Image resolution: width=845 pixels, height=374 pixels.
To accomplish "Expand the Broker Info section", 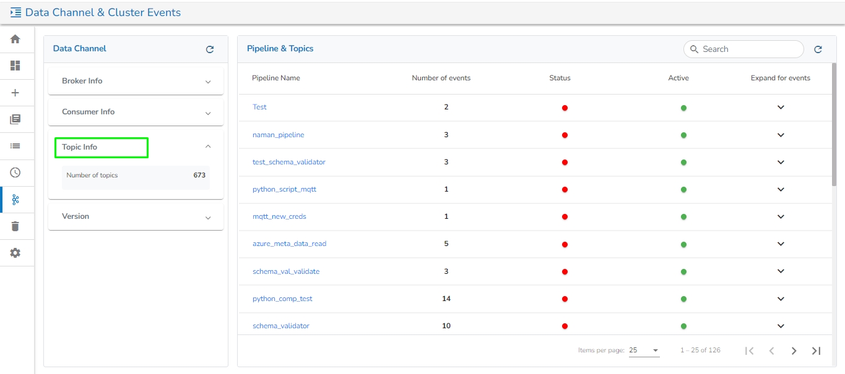I will pos(208,82).
